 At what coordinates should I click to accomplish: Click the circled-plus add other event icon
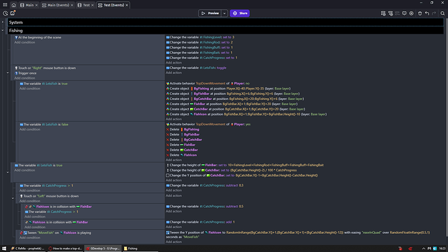coord(412,13)
